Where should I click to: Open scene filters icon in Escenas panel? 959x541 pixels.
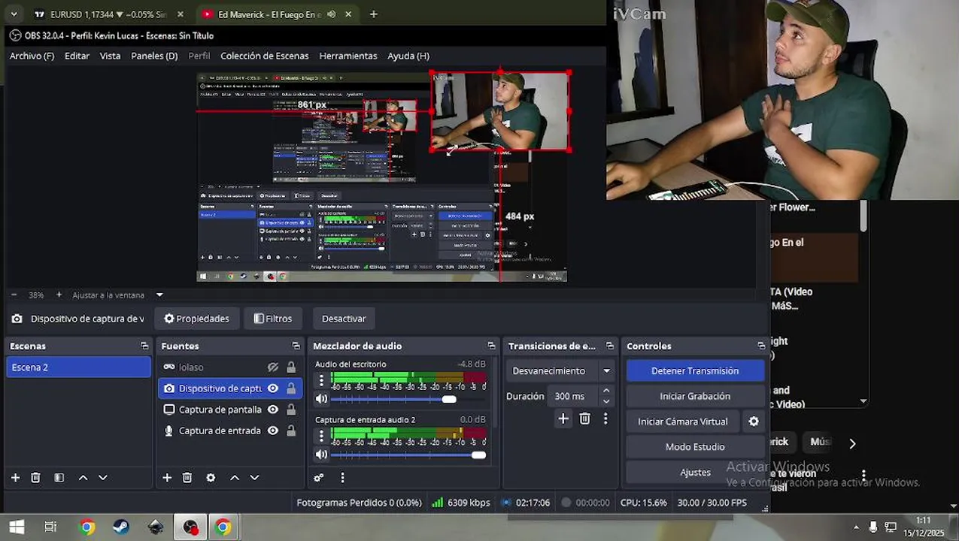(x=59, y=478)
